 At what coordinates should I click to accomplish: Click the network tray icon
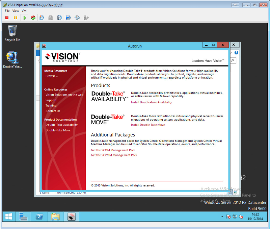pos(235,217)
